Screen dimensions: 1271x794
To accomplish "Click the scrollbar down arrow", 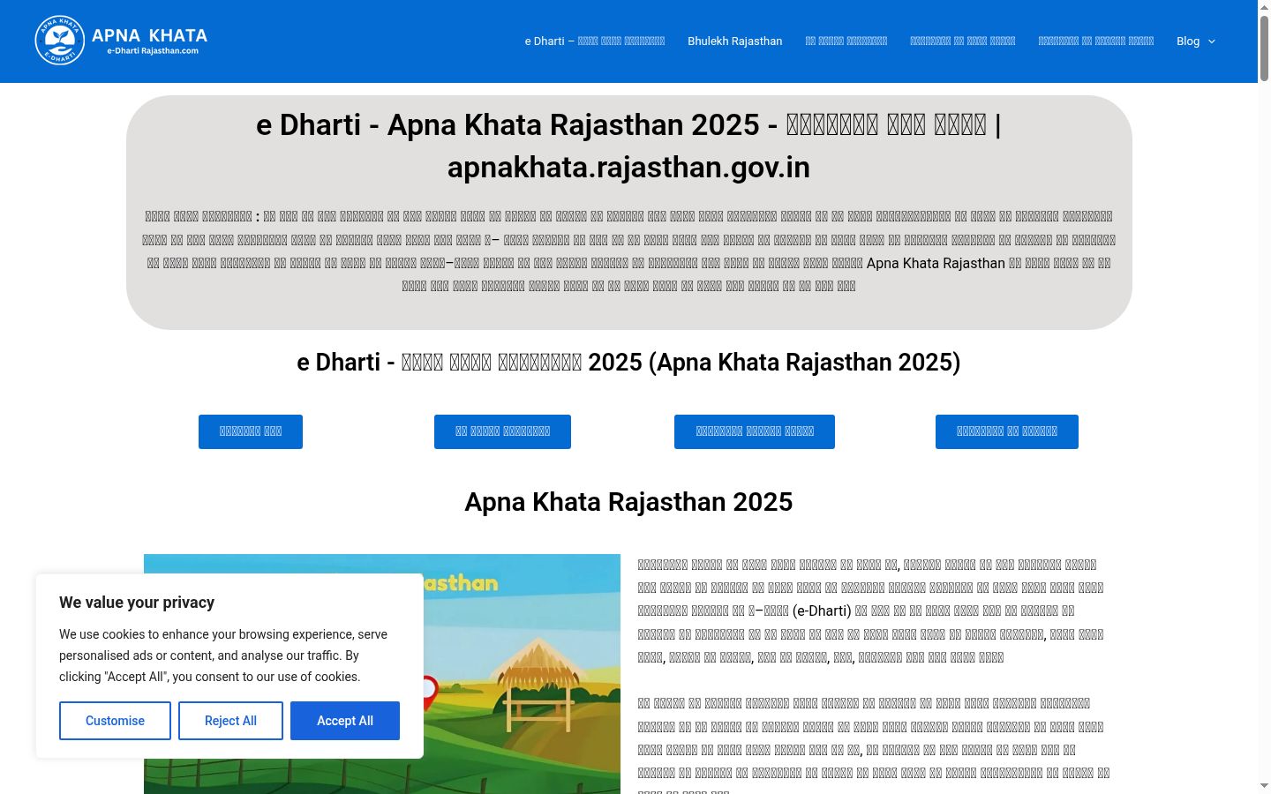I will (x=1264, y=786).
